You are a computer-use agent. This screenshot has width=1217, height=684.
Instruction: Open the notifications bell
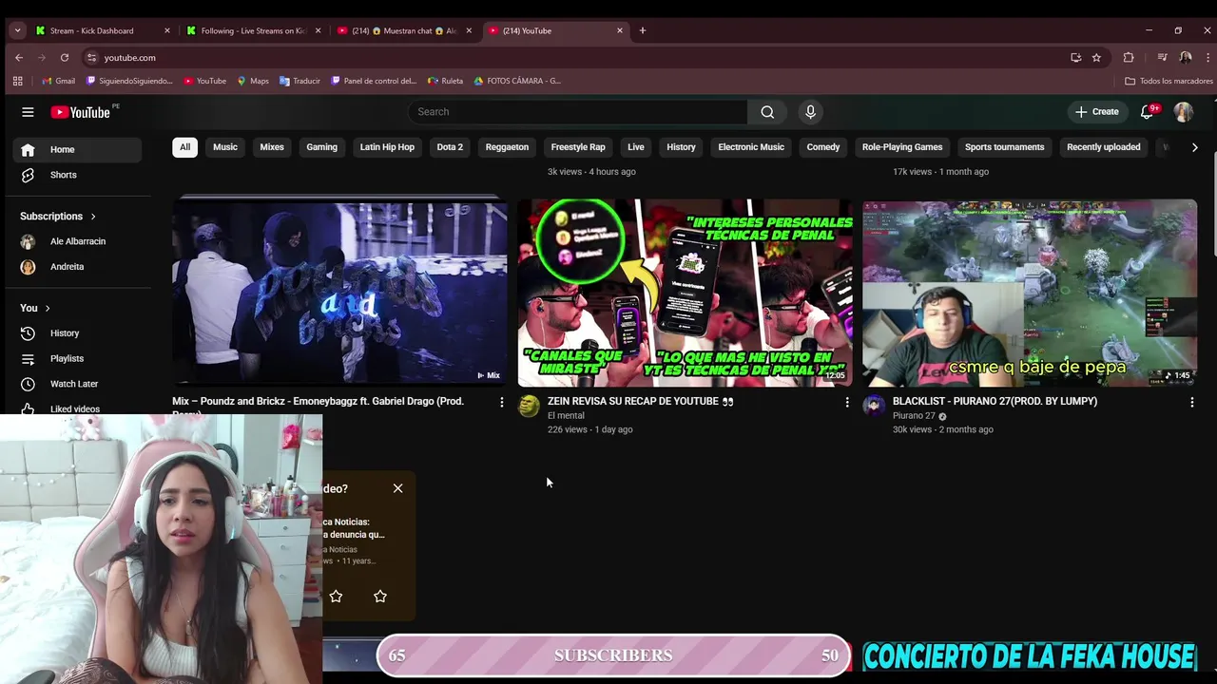[x=1148, y=112]
